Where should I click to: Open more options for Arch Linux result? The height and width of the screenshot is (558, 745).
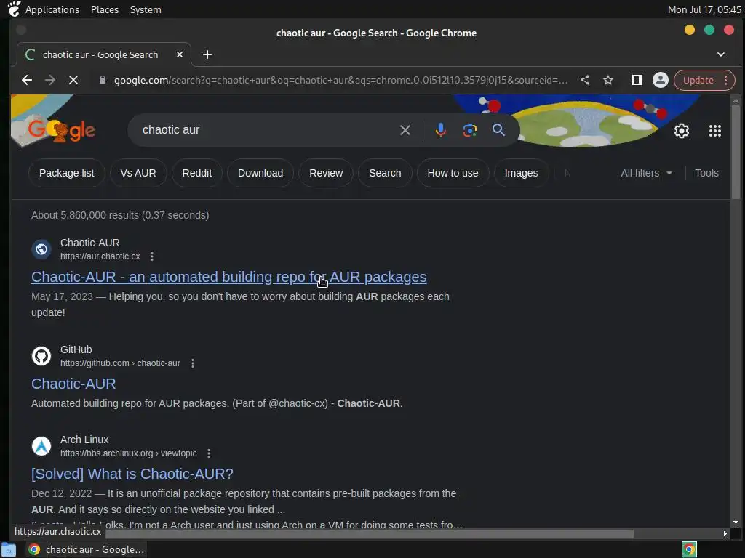(x=209, y=453)
